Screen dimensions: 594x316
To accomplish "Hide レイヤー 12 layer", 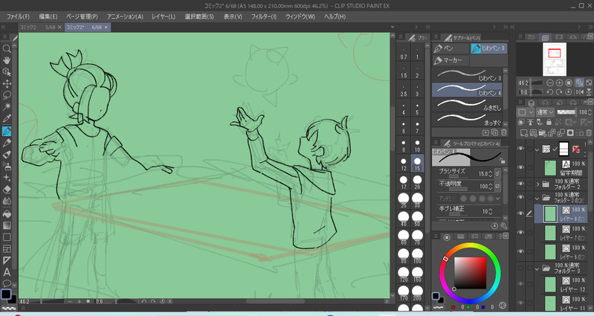I will coord(521,284).
